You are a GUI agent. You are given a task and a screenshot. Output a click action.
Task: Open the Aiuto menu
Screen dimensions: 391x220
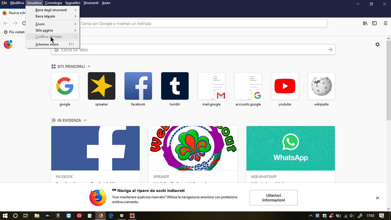[106, 3]
